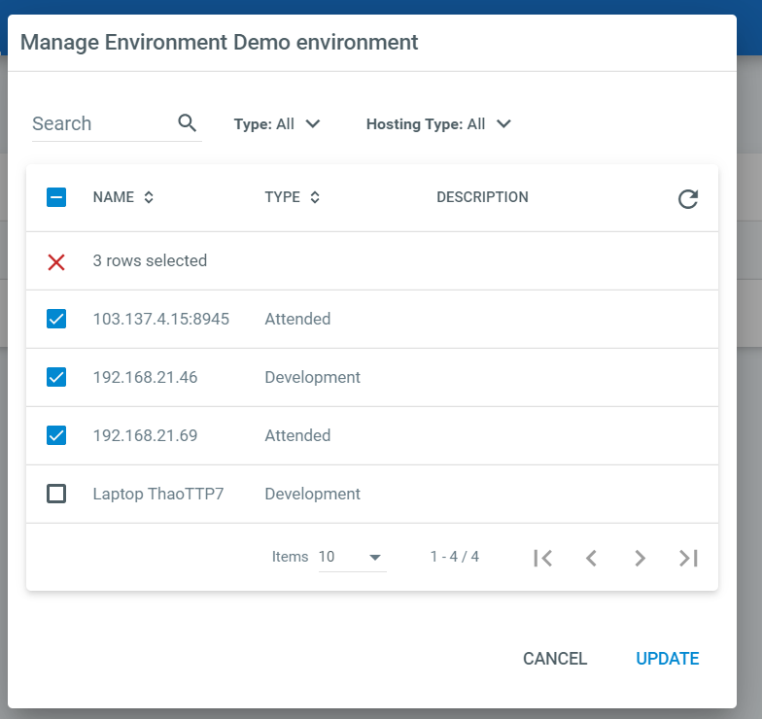
Task: Sort by Name column using sort arrows
Action: pyautogui.click(x=149, y=197)
